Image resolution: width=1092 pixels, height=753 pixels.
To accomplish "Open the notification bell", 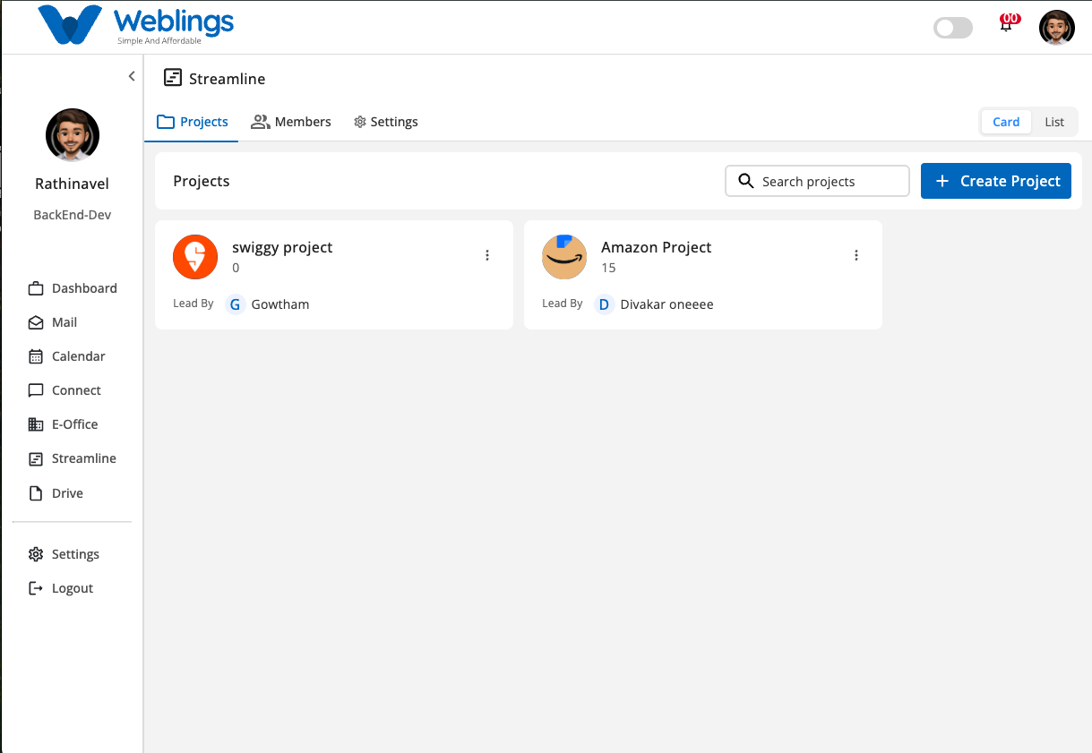I will (1007, 24).
